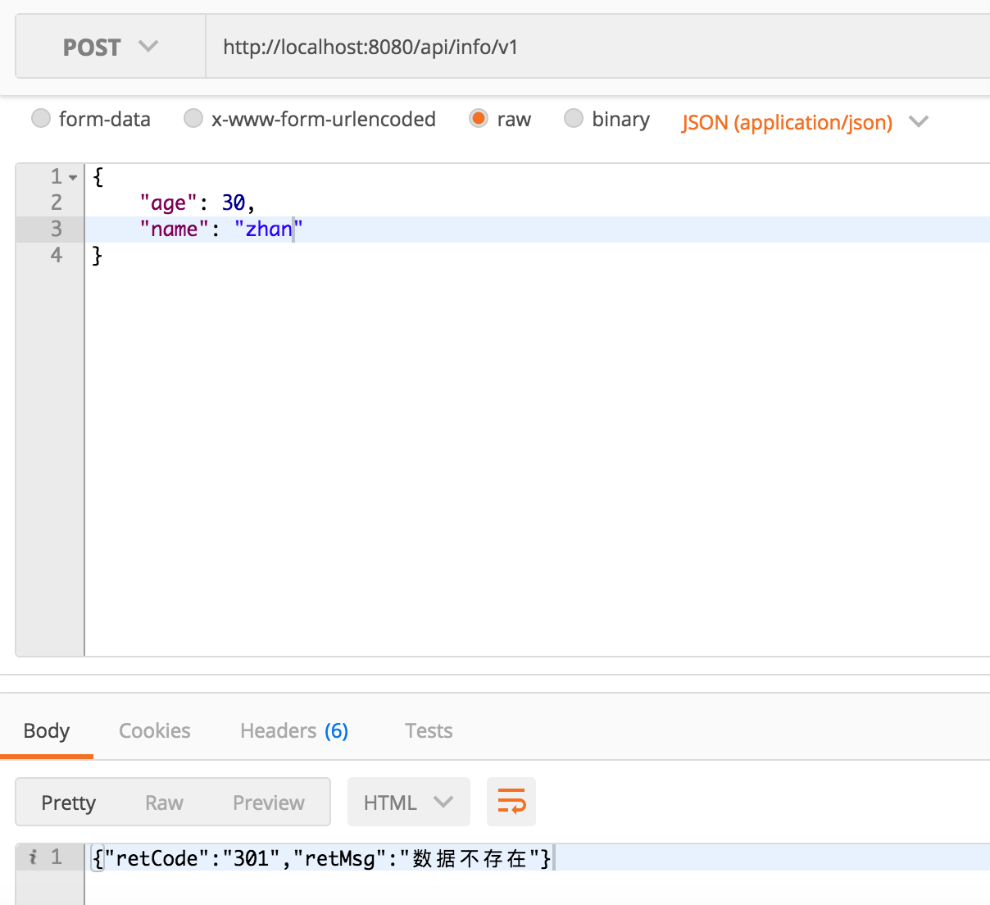Select the binary radio button
The height and width of the screenshot is (905, 990).
(x=574, y=119)
